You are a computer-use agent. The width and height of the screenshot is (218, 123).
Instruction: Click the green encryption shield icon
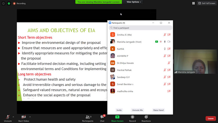[x=9, y=3]
